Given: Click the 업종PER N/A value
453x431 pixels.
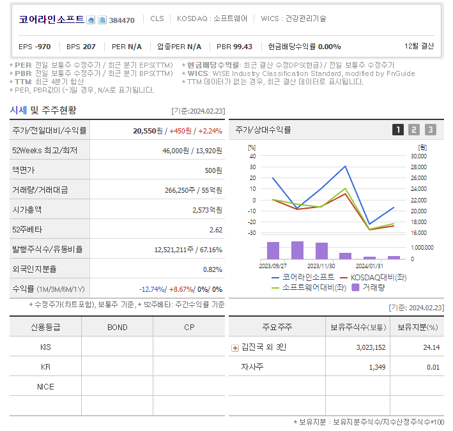Looking at the screenshot, I should coord(179,47).
